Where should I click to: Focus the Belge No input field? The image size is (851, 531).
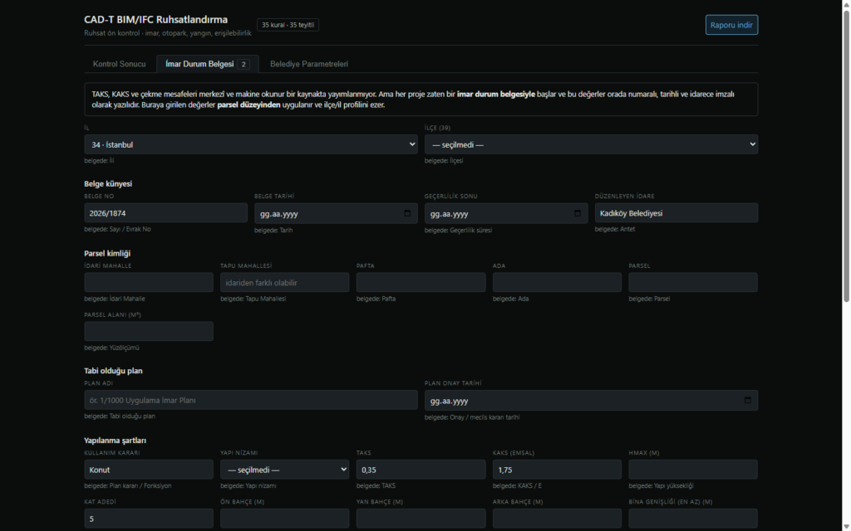tap(165, 213)
